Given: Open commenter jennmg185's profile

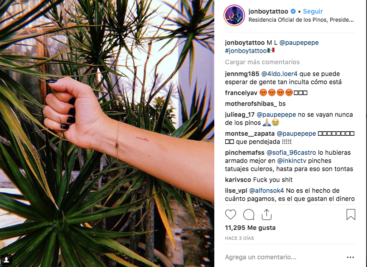Looking at the screenshot, I should (242, 74).
